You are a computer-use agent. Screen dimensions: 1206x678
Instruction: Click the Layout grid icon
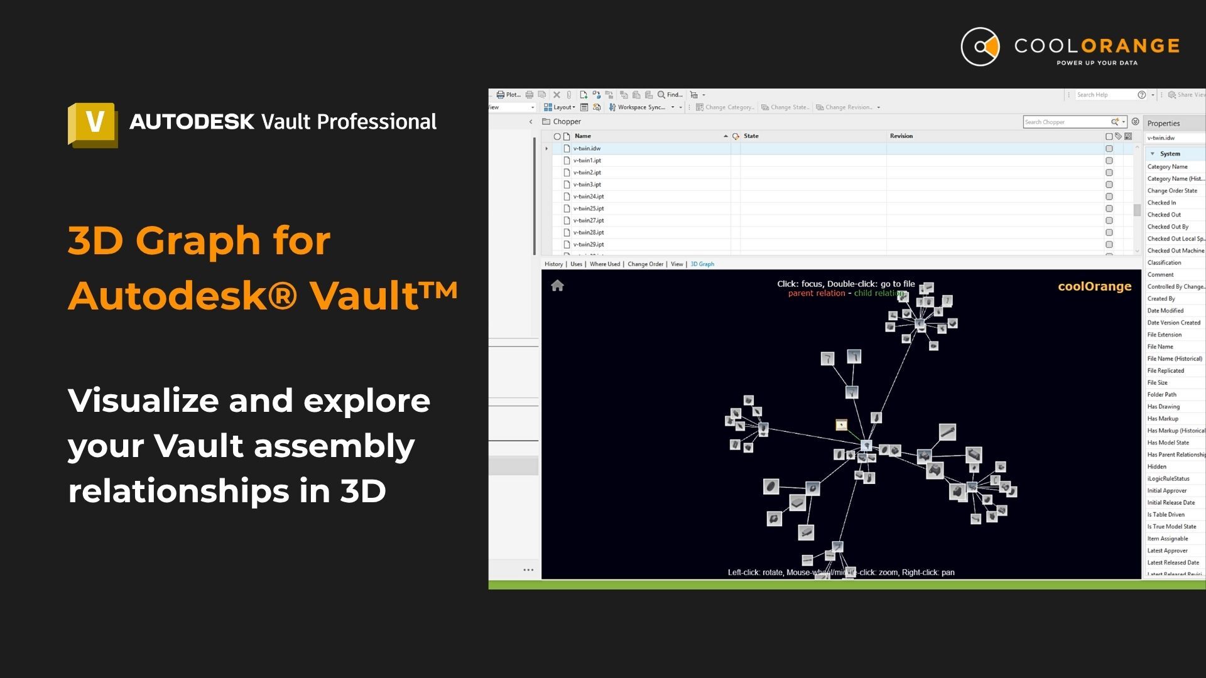pyautogui.click(x=548, y=107)
